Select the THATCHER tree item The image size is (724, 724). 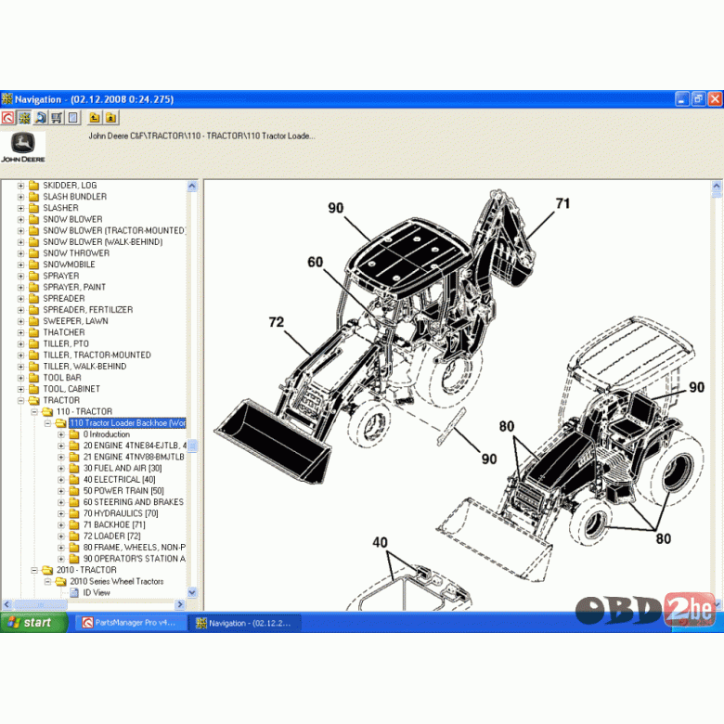(x=64, y=332)
